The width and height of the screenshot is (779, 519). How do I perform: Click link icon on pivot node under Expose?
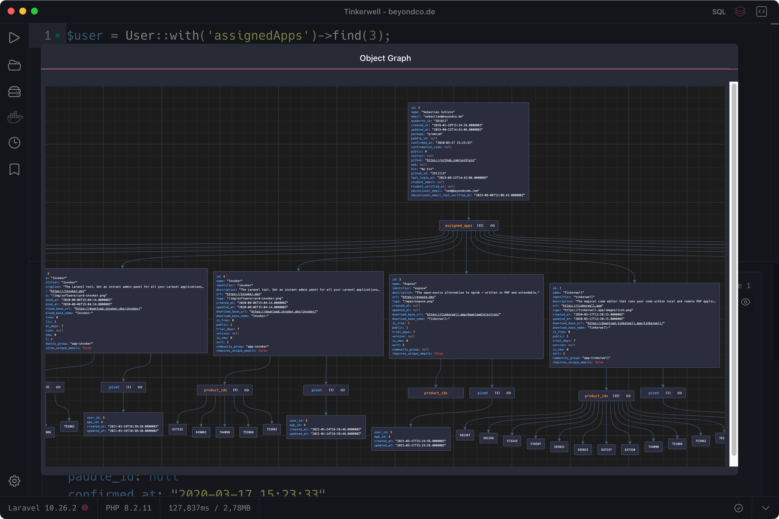pos(509,393)
